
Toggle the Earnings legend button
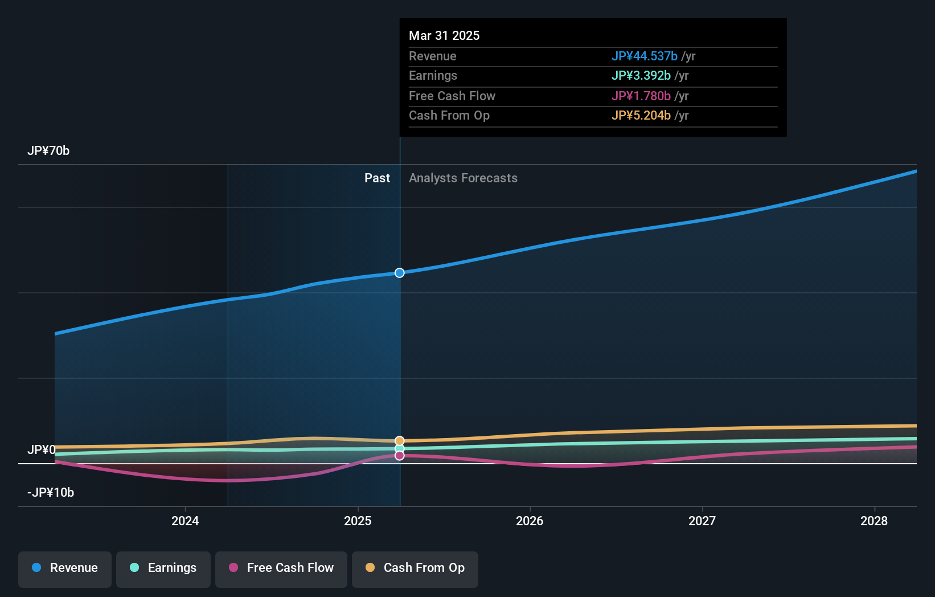(163, 569)
